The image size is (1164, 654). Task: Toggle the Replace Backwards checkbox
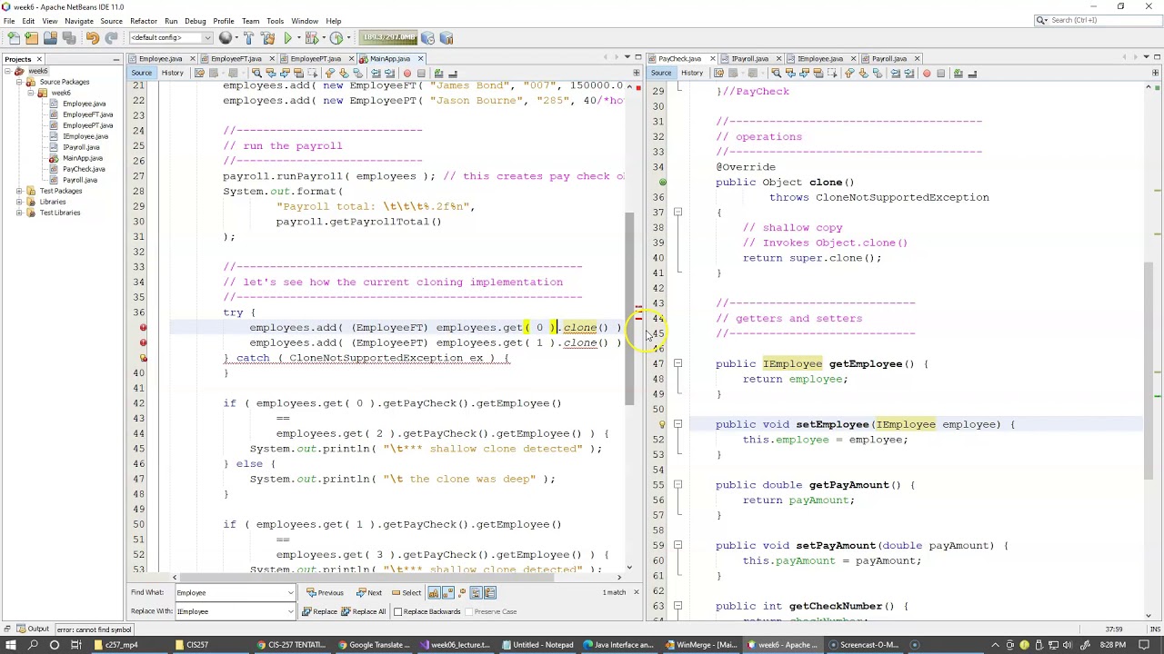[398, 611]
